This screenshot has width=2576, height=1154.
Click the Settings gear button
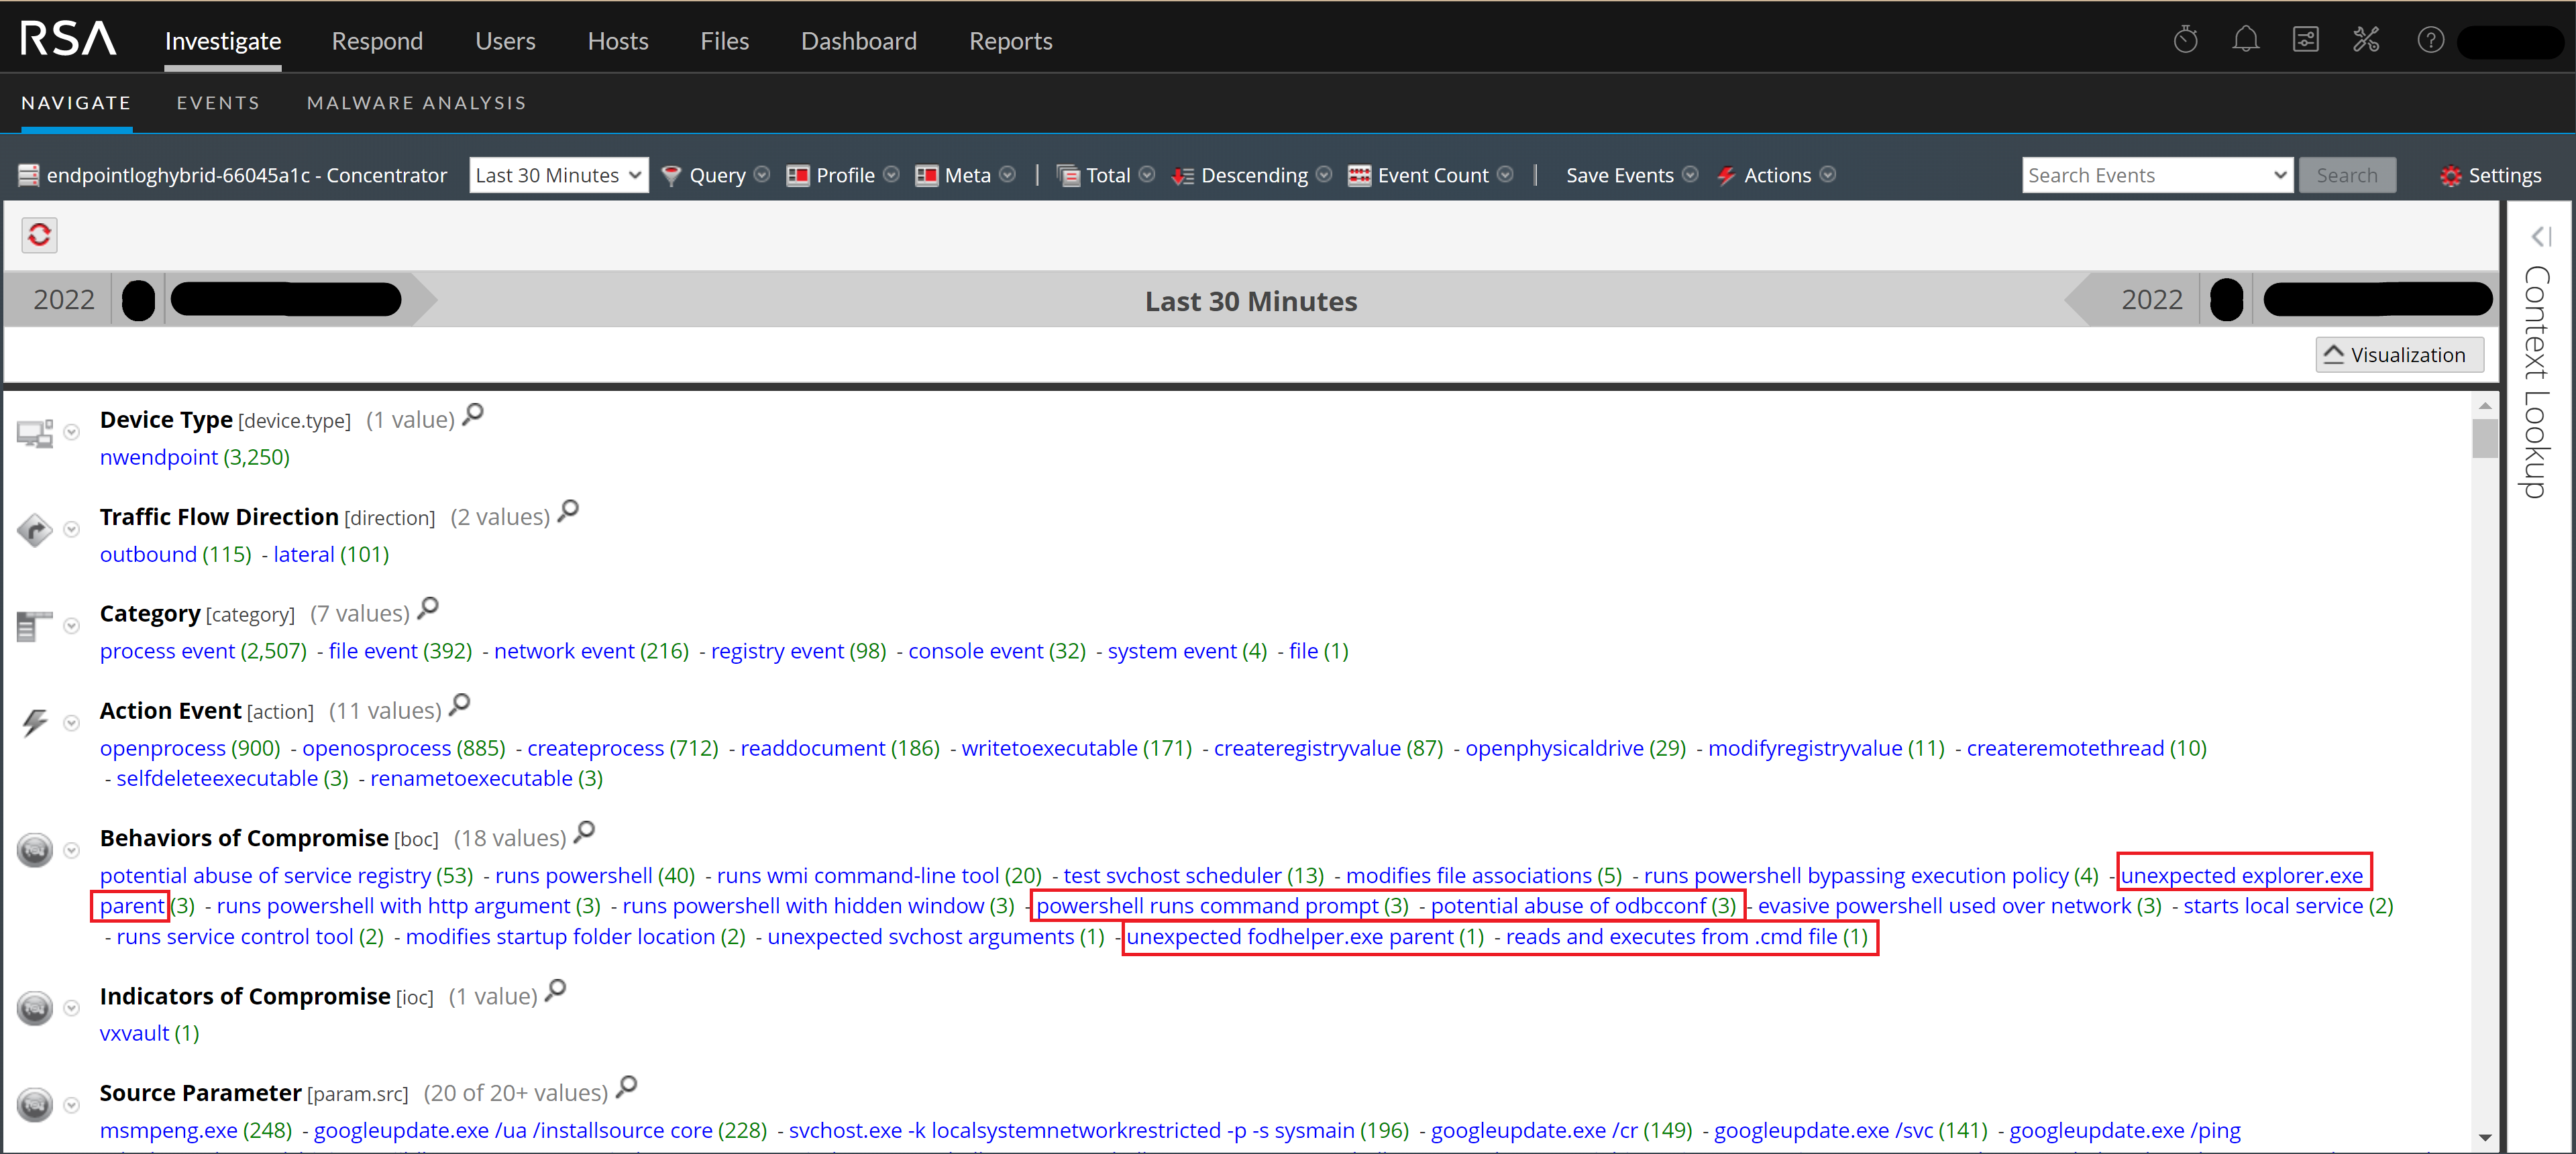[2490, 176]
